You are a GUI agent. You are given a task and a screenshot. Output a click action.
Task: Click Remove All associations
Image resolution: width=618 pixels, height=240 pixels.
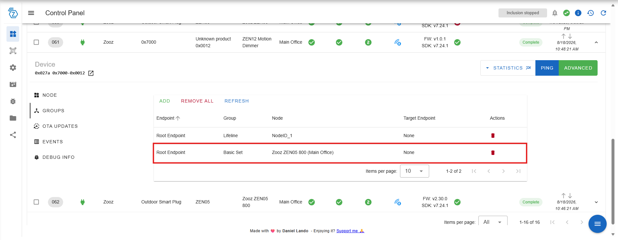point(197,101)
